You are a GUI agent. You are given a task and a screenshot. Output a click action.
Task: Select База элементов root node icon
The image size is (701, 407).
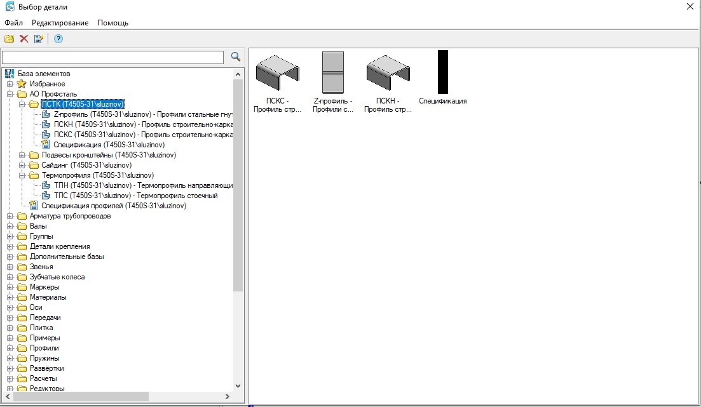pos(10,74)
